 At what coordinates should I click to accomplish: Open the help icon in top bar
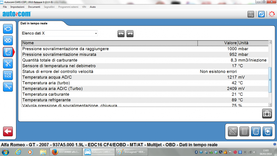tap(261, 14)
